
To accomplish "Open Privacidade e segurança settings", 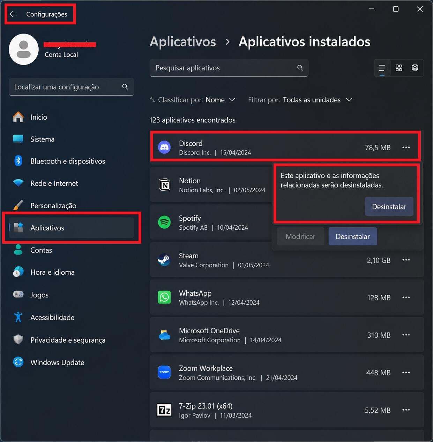I will pos(71,340).
